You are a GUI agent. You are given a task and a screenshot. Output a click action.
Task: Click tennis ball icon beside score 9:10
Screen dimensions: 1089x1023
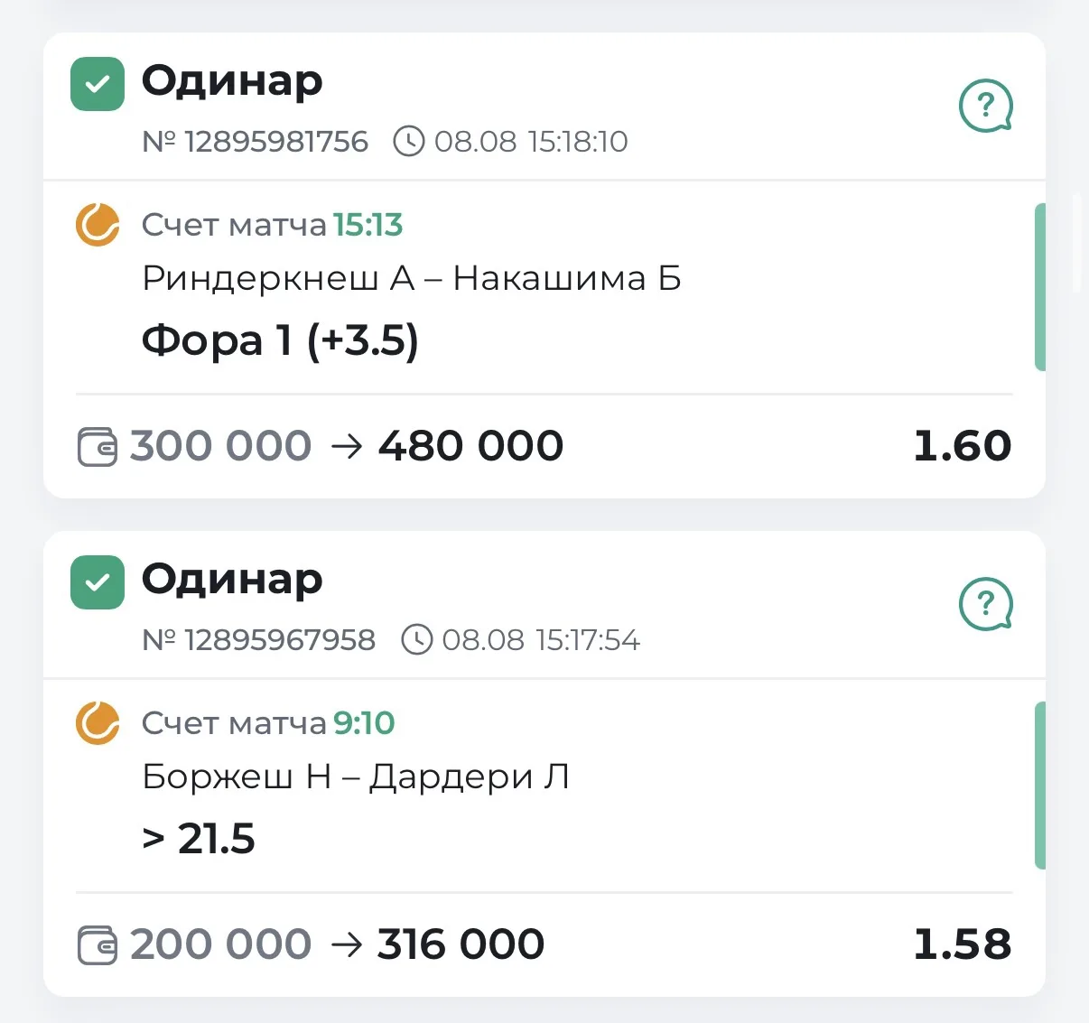(98, 723)
